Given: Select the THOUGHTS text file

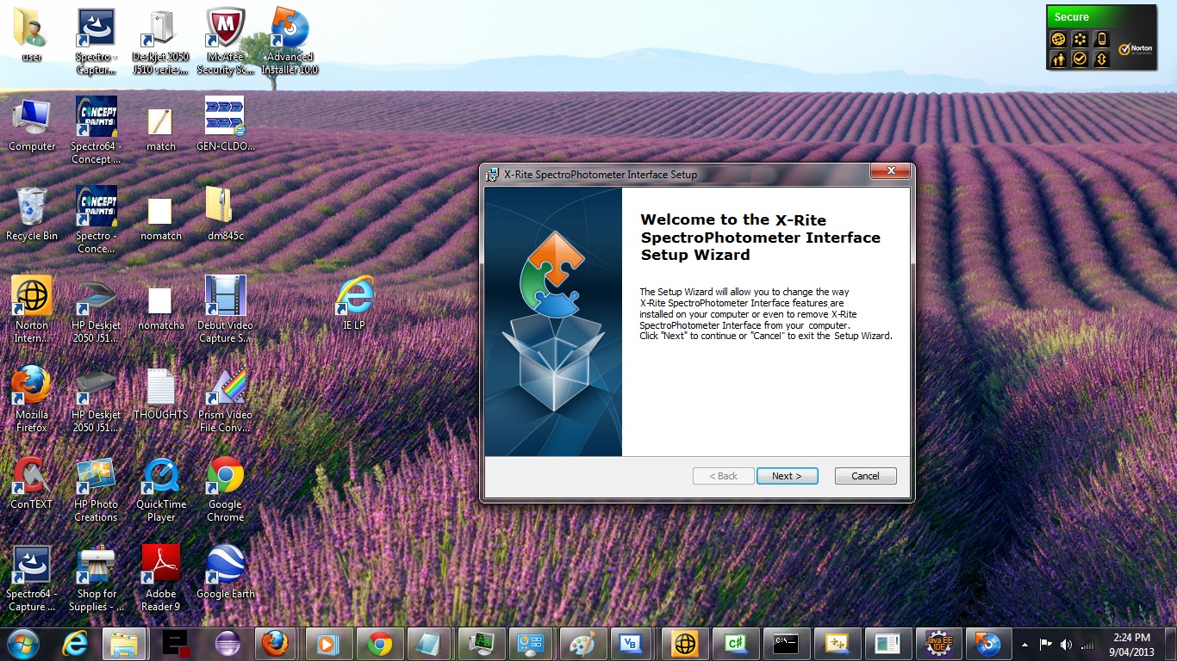Looking at the screenshot, I should 160,393.
